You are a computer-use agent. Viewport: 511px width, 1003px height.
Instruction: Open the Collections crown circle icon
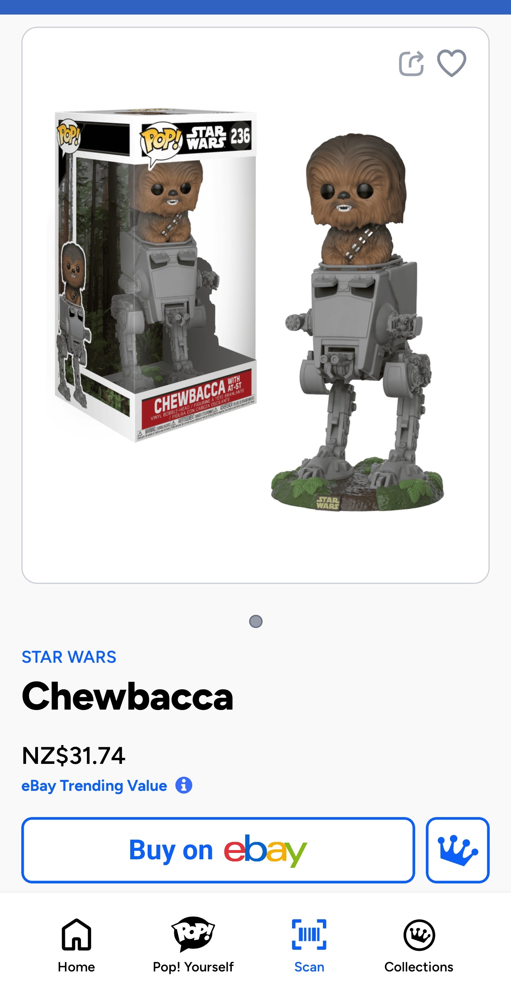coord(419,935)
